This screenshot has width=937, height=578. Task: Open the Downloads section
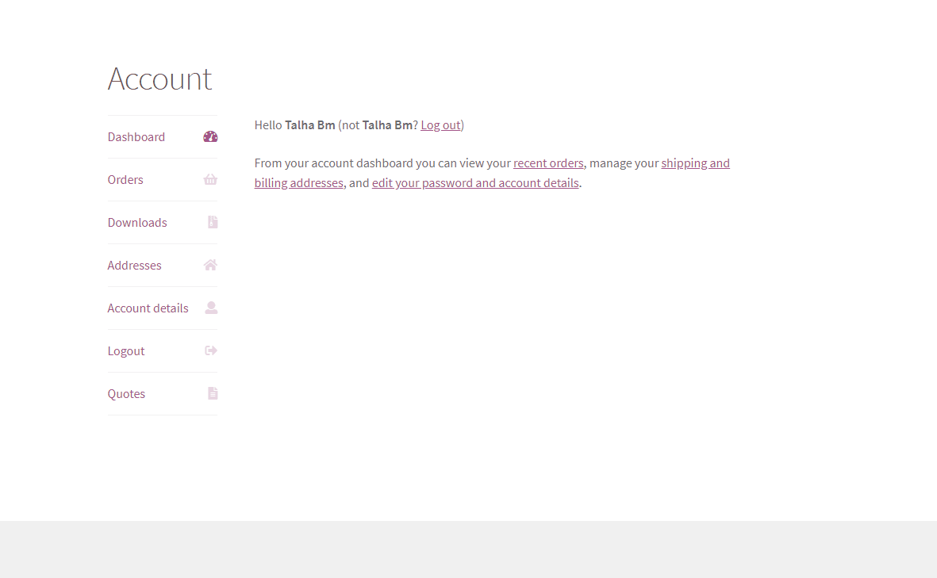(x=137, y=222)
